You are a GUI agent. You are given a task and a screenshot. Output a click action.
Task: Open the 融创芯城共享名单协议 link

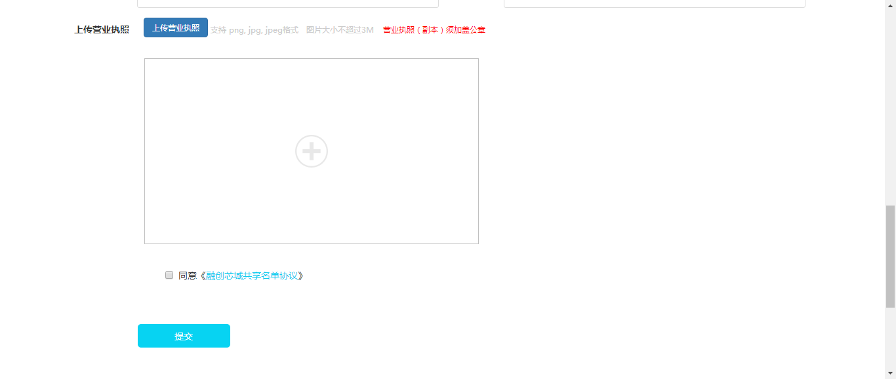pyautogui.click(x=252, y=276)
